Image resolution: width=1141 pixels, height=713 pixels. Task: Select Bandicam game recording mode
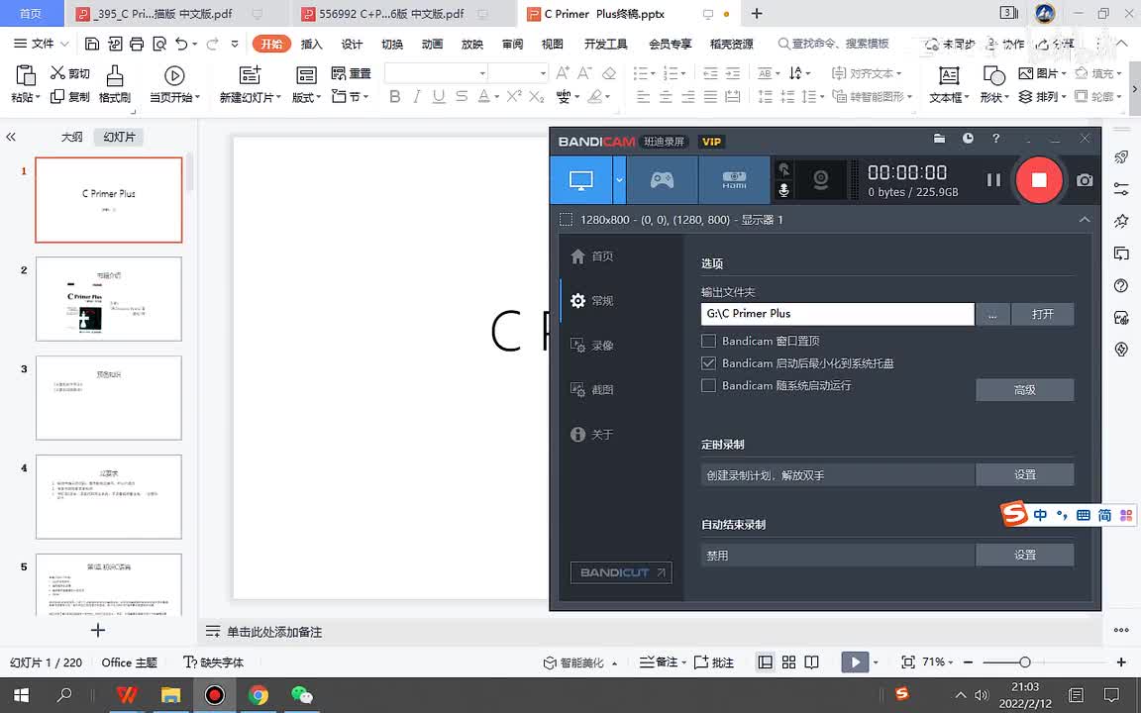[x=662, y=179]
